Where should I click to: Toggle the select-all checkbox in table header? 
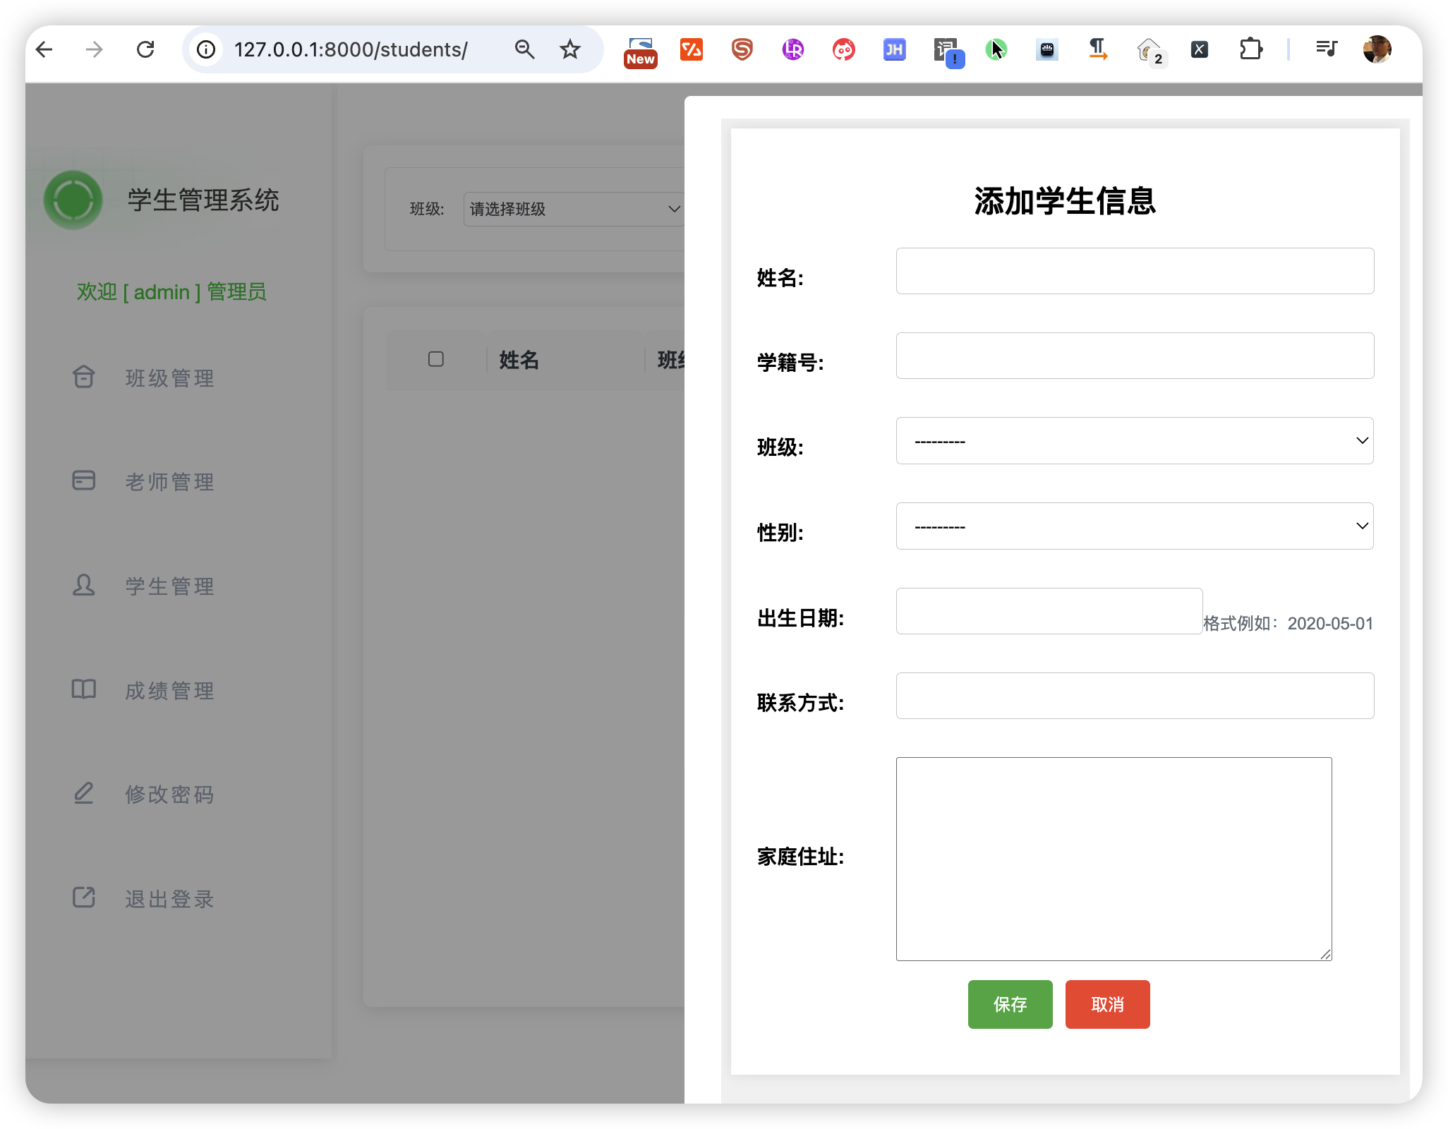click(436, 359)
